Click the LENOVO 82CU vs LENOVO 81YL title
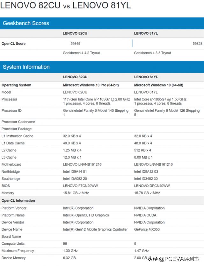 (x=66, y=5)
